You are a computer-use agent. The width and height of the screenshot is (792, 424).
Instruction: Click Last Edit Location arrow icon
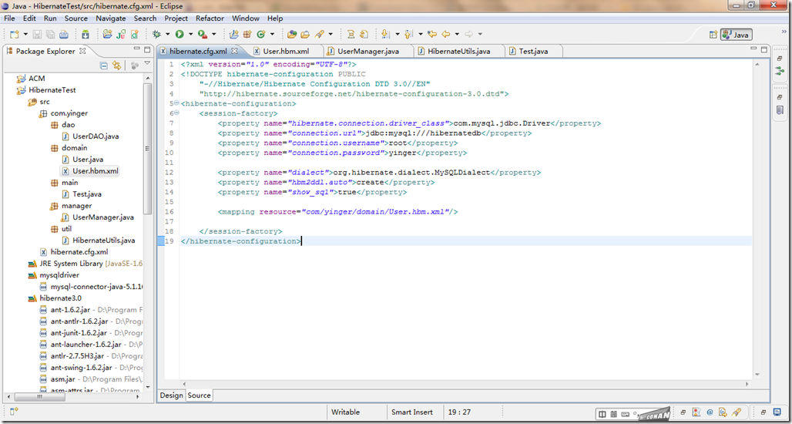(x=432, y=34)
